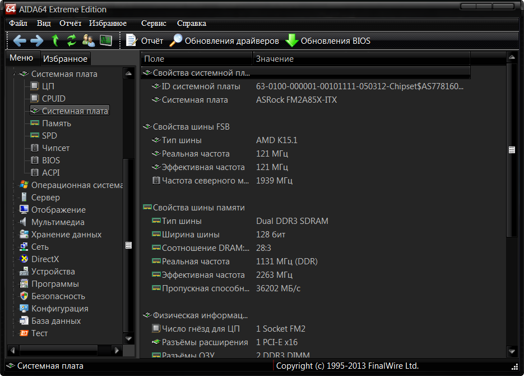Select Число гнёзд для ЦП row
Viewport: 524px width, 376px height.
click(306, 329)
